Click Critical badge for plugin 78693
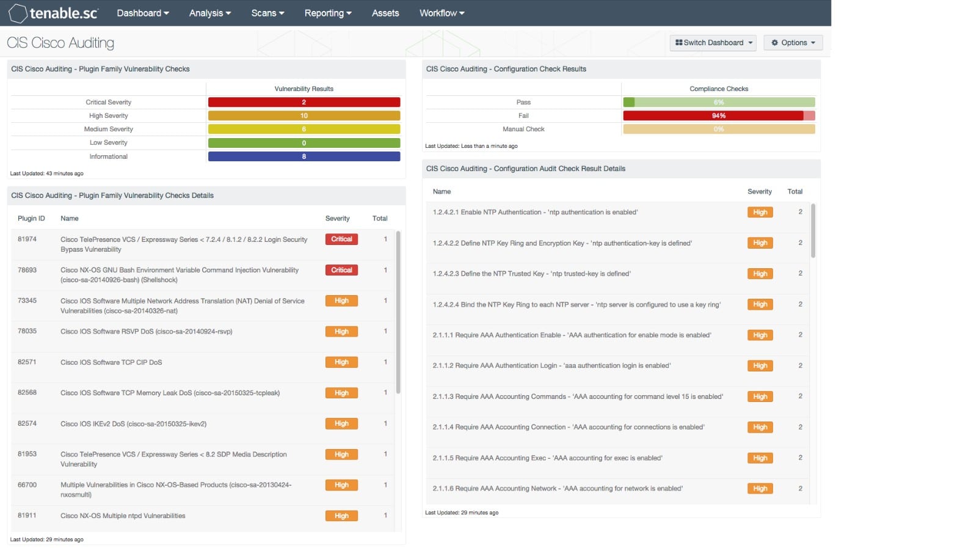Viewport: 974px width, 548px height. (341, 270)
